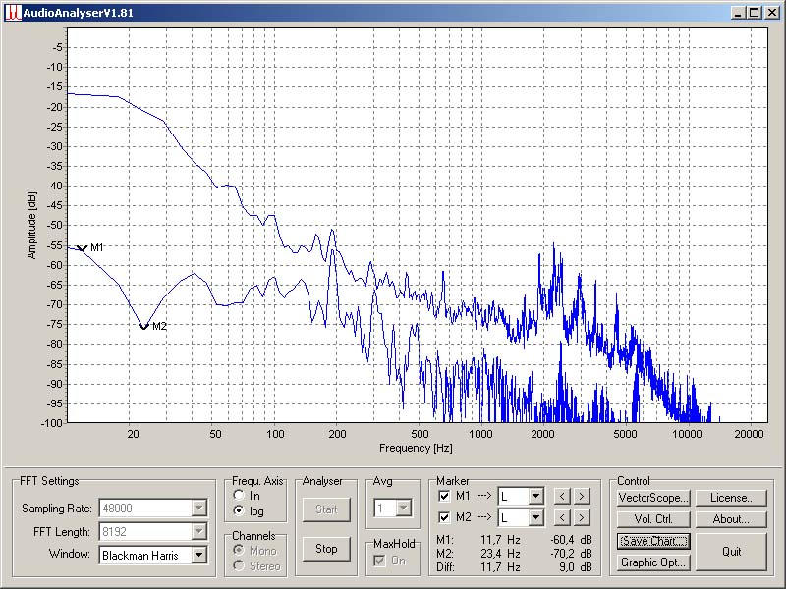Select the Mono channel option
Viewport: 786px width, 589px height.
239,551
